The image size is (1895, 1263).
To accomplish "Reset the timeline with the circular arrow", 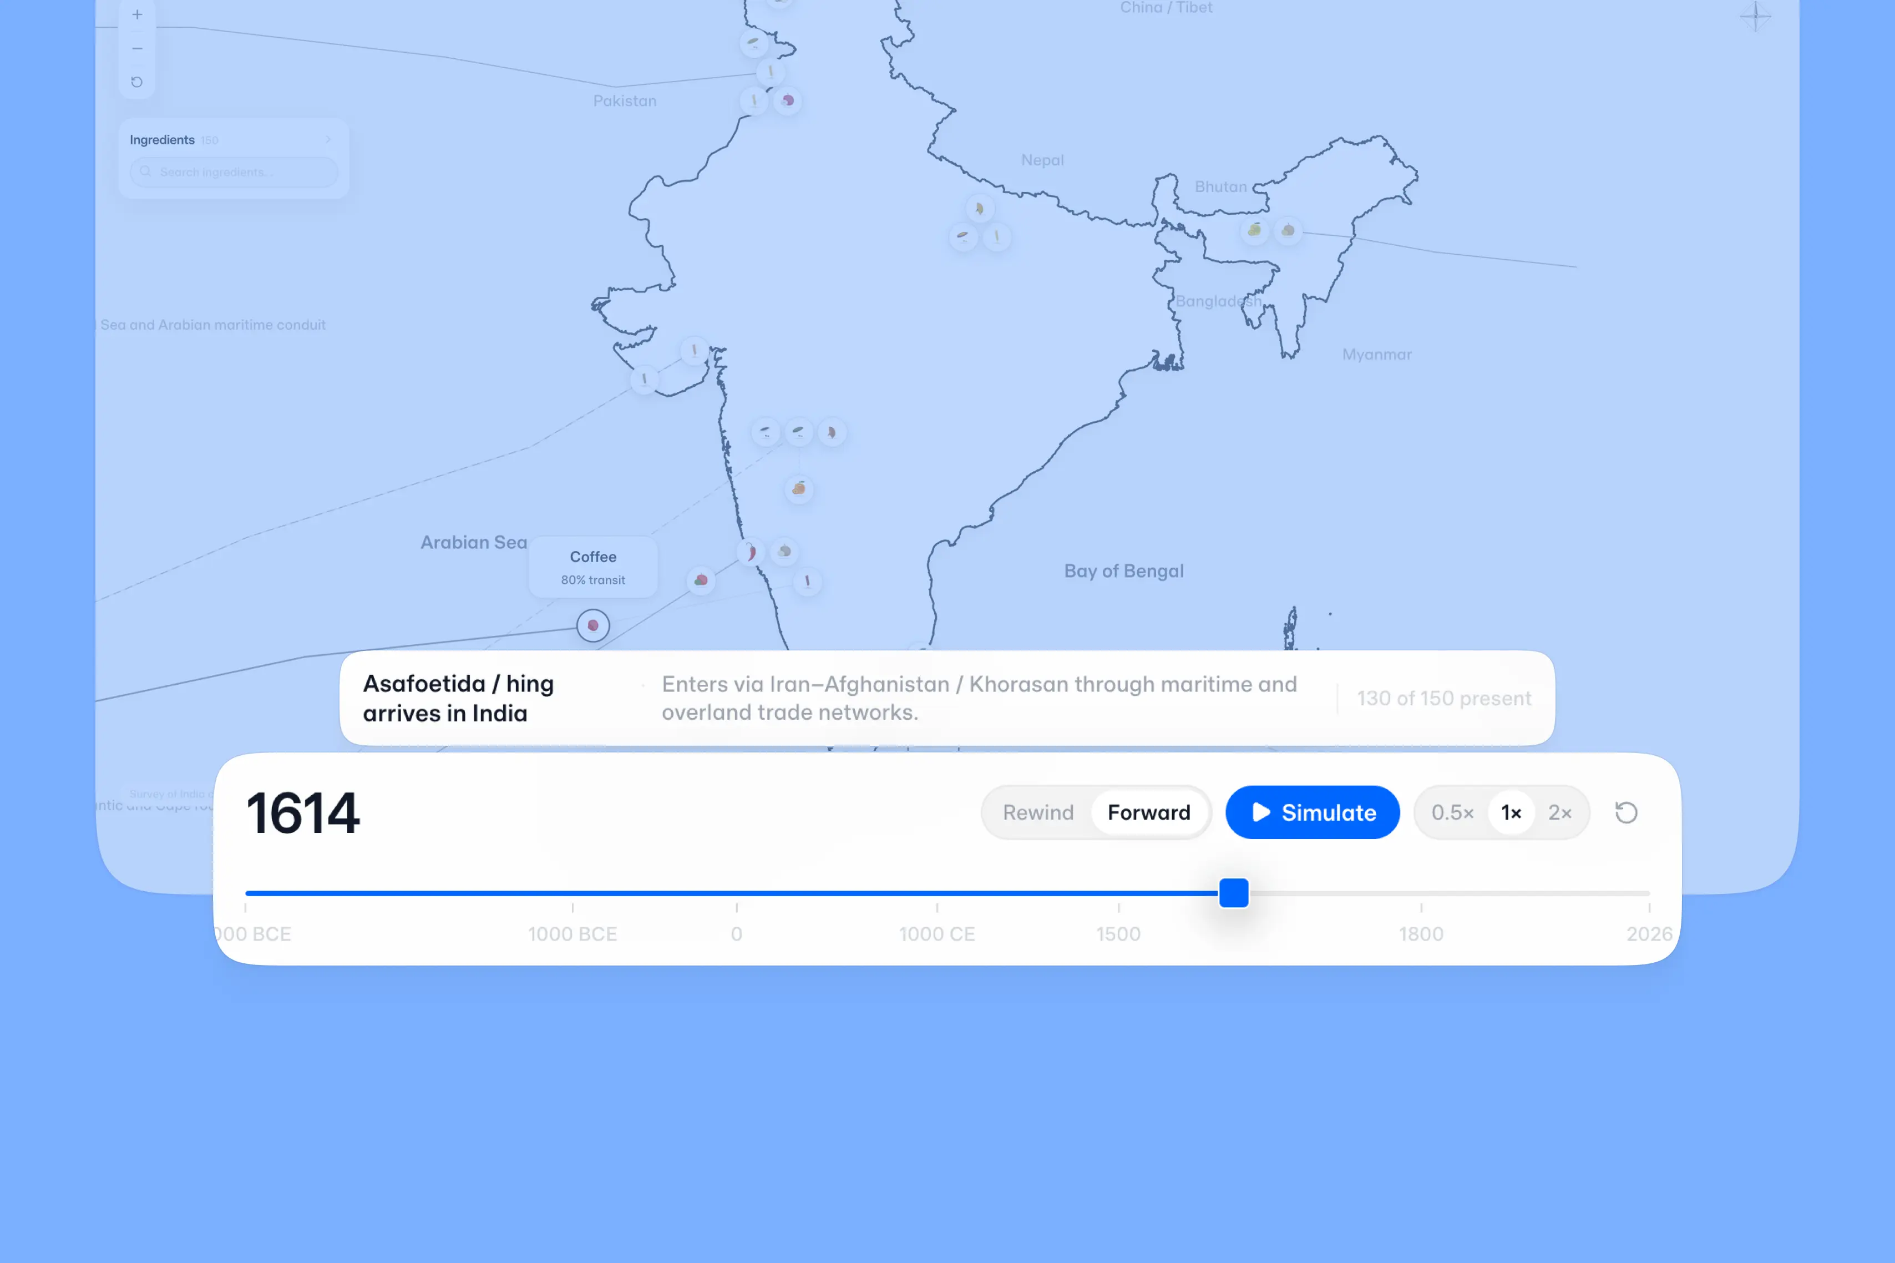I will tap(1625, 812).
